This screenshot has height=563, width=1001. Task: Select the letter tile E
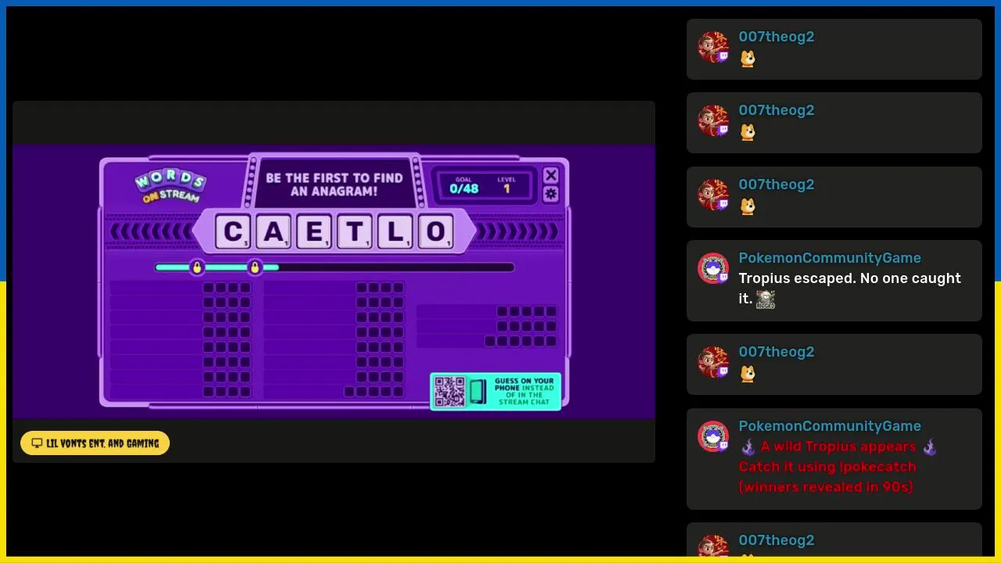click(x=314, y=231)
